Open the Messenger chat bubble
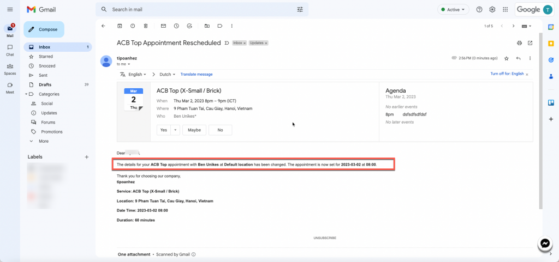Image resolution: width=559 pixels, height=262 pixels. click(x=545, y=243)
